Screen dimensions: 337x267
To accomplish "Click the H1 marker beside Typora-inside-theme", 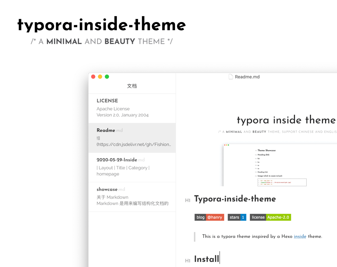I will point(188,200).
